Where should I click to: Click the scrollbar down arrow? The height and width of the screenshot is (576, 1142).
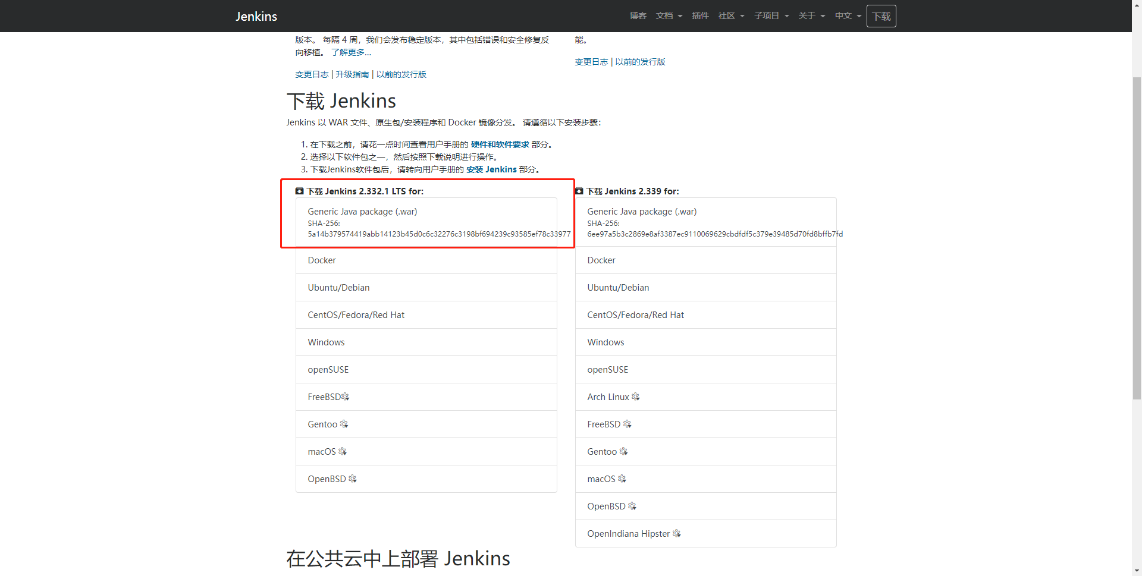coord(1137,571)
